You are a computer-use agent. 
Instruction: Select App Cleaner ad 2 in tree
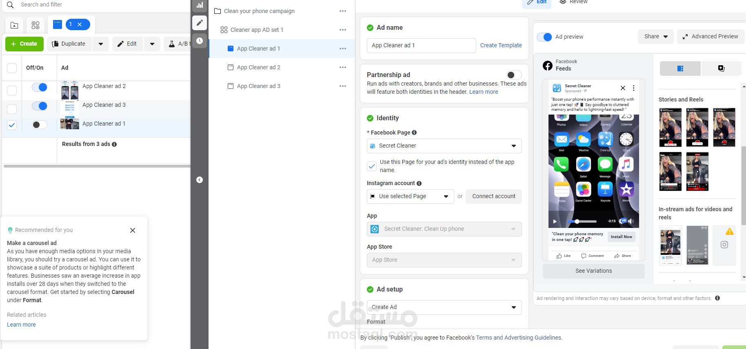[258, 67]
